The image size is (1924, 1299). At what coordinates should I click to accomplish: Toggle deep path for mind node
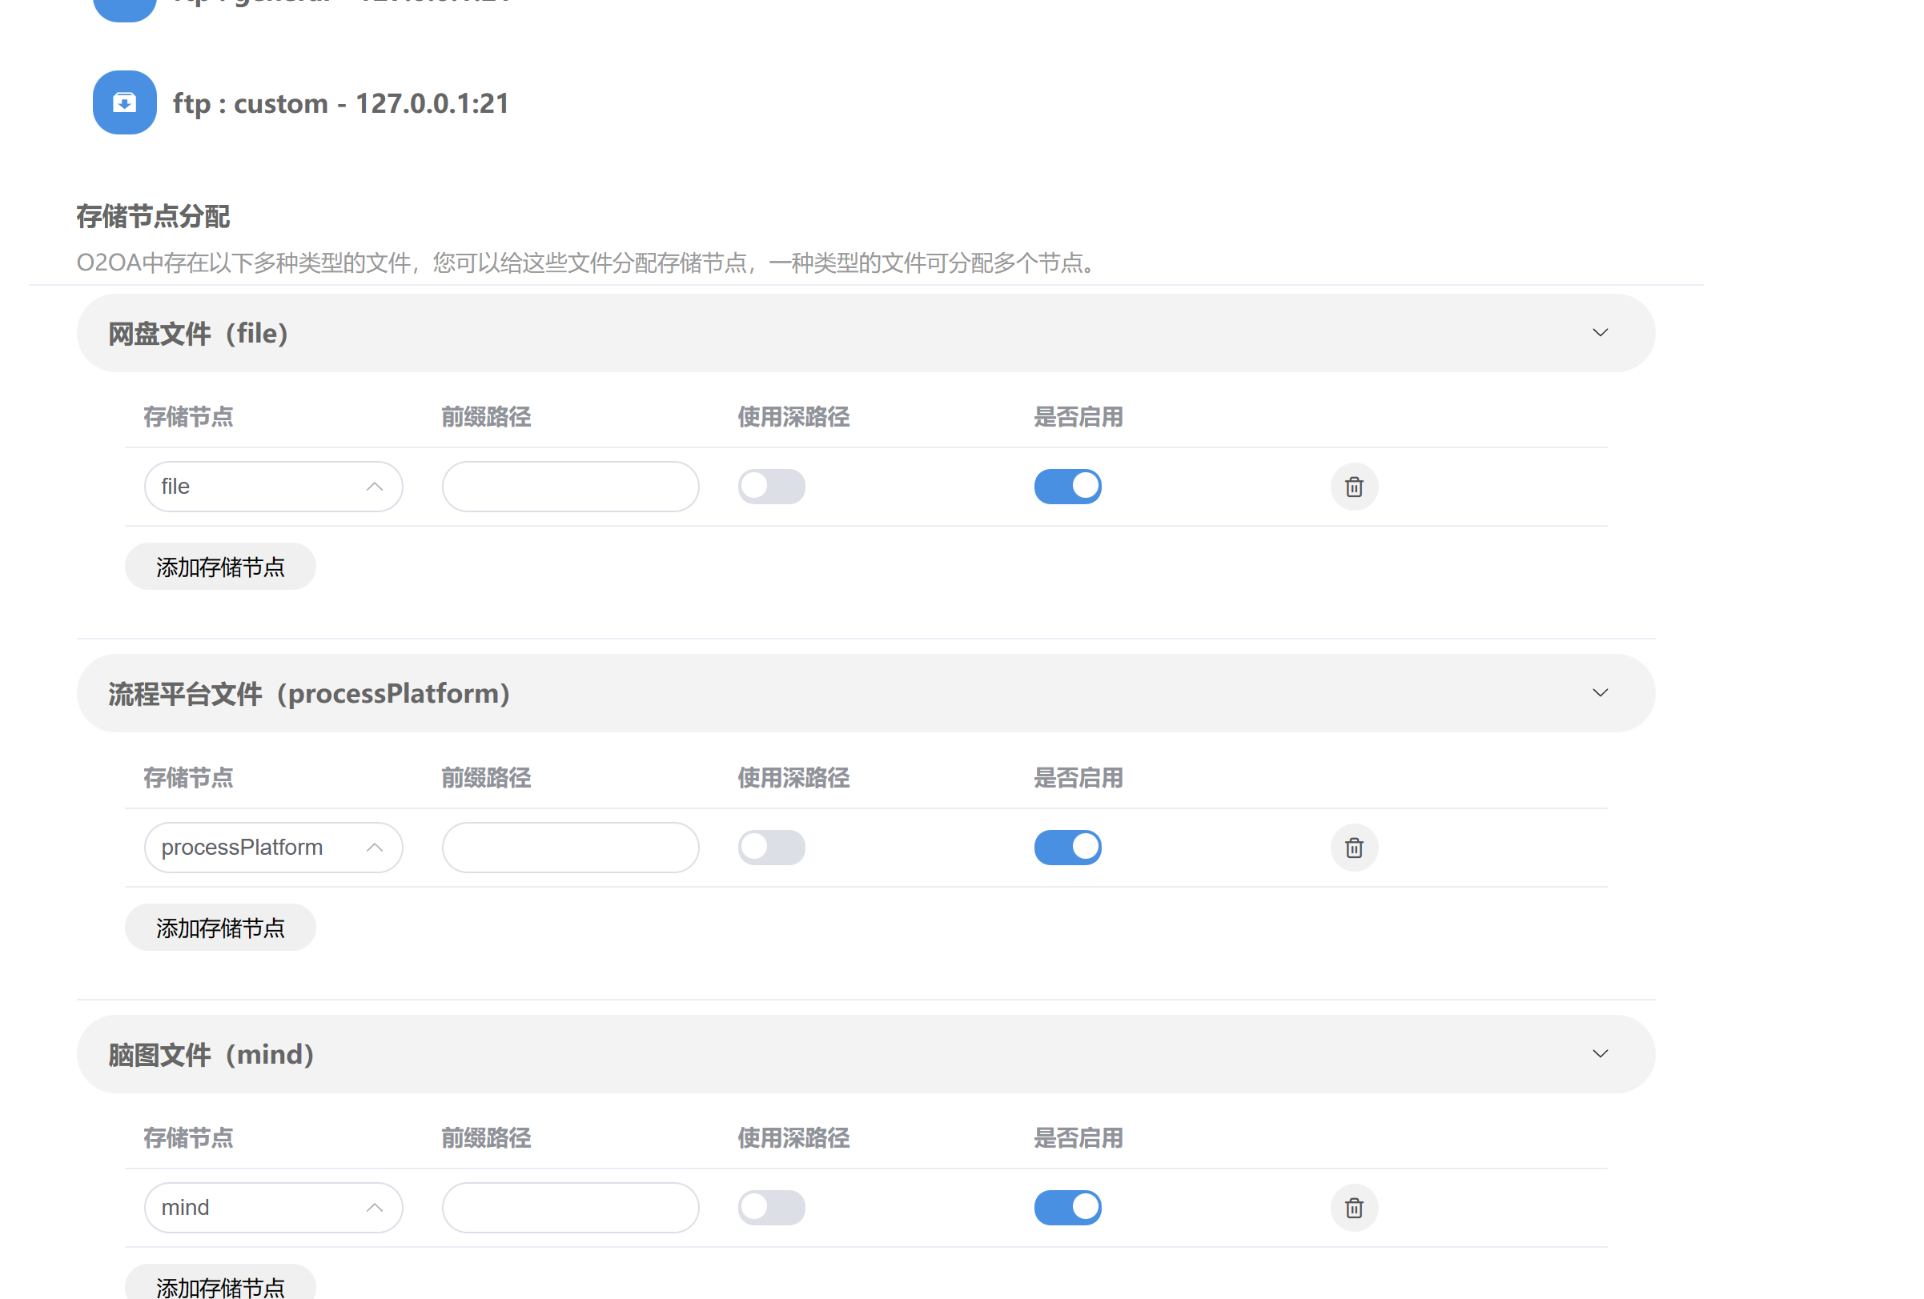[771, 1208]
